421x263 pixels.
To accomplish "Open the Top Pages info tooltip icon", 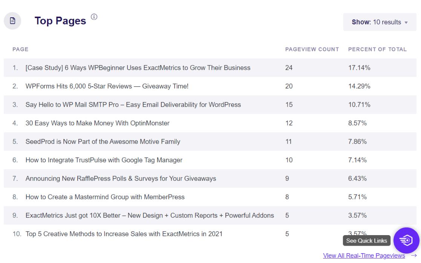I will point(94,17).
